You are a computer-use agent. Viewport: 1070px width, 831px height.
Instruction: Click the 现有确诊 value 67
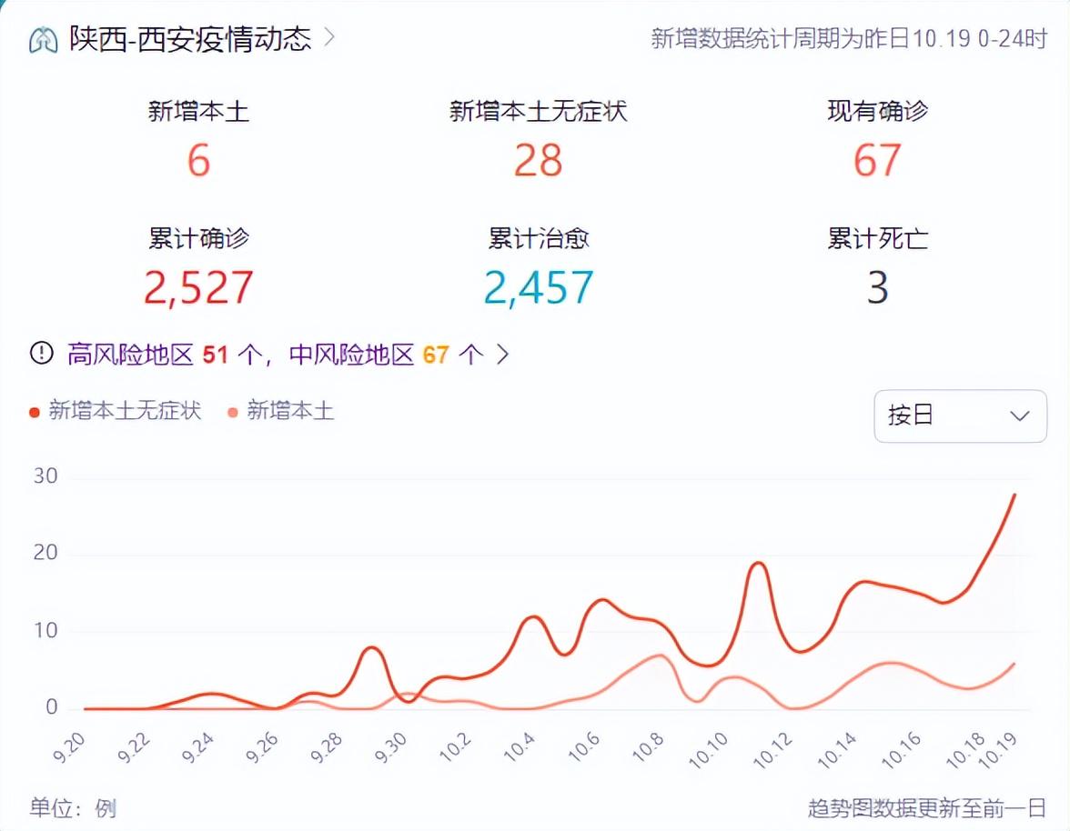pyautogui.click(x=877, y=161)
